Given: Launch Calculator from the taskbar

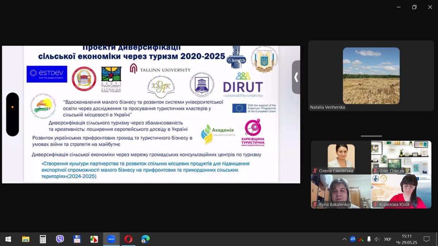Looking at the screenshot, I should coord(43,239).
